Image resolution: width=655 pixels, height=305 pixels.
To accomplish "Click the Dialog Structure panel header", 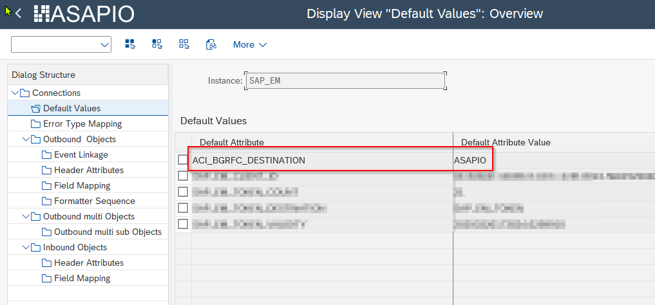I will pos(88,75).
